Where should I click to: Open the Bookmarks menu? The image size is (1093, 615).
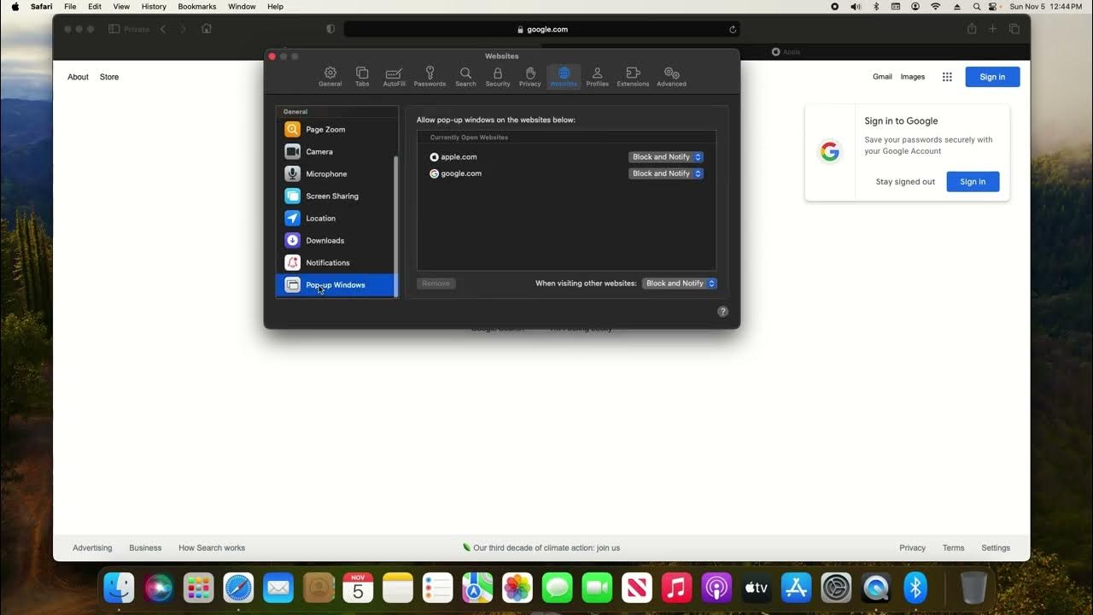[197, 6]
